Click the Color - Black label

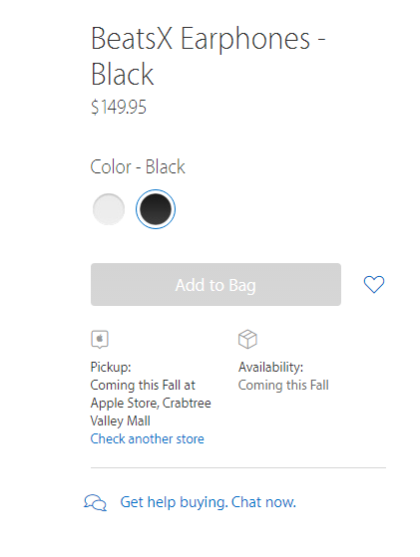[x=138, y=167]
